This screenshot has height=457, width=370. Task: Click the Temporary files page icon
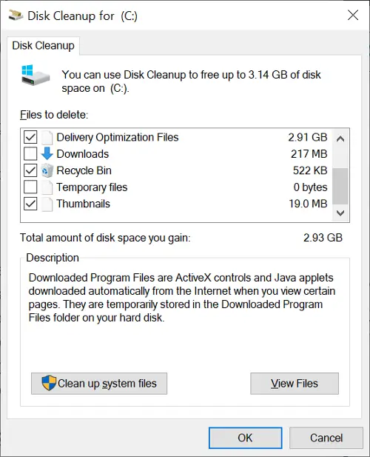[x=47, y=187]
